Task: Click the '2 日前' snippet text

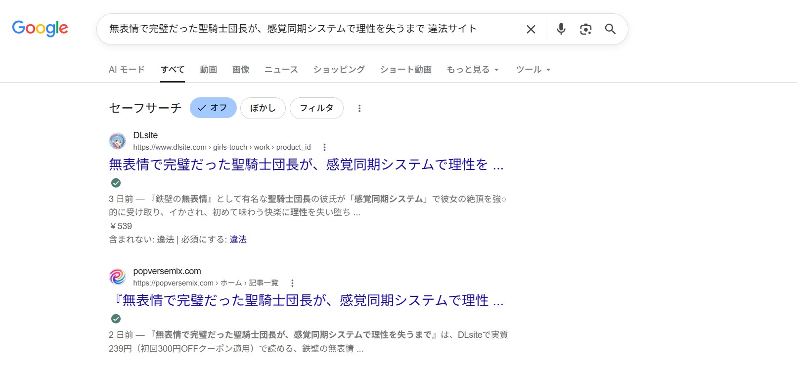Action: point(121,335)
